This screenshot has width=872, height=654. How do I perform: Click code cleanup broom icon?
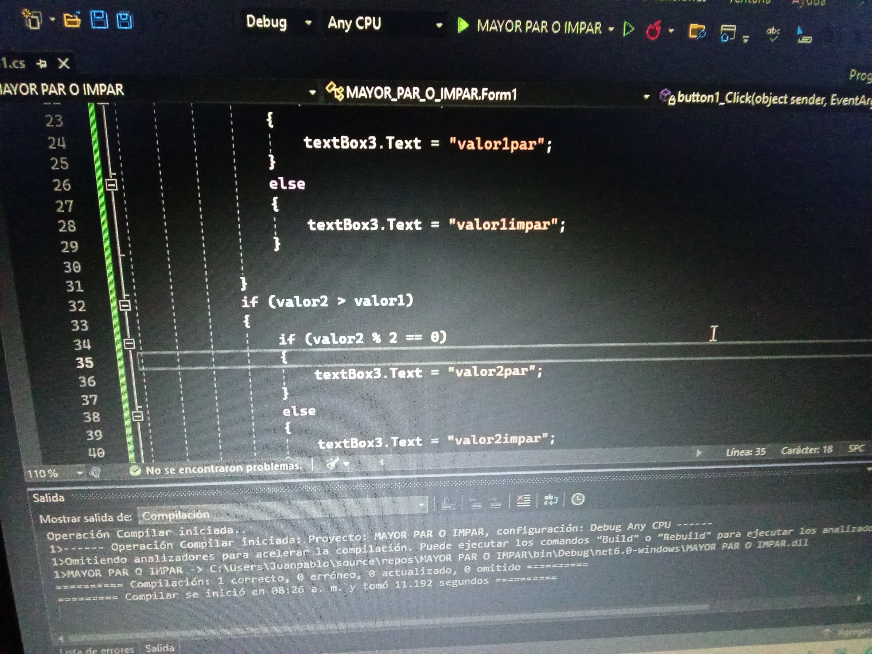333,464
